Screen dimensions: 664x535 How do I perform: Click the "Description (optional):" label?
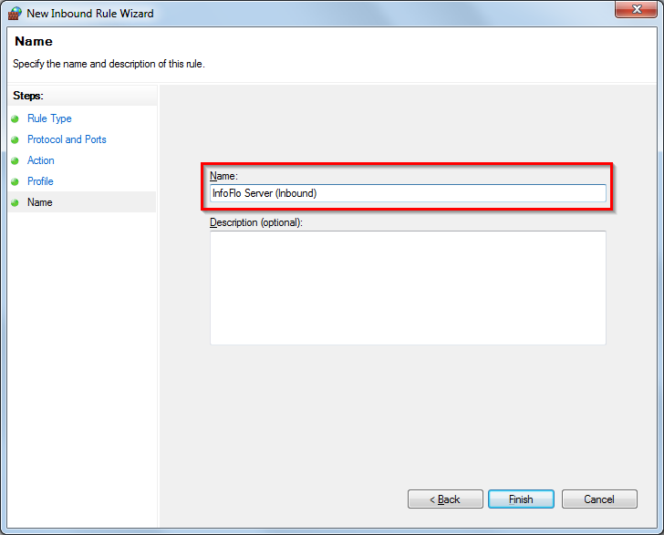point(255,222)
